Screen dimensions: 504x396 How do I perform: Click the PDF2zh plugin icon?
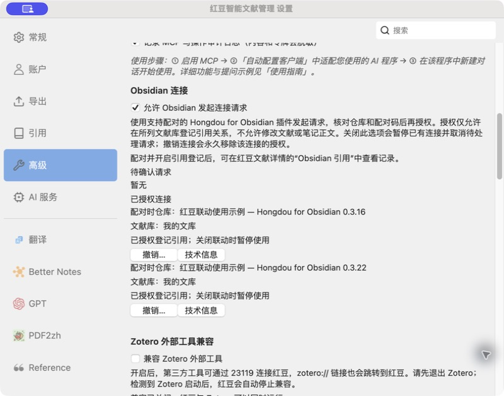coord(19,335)
